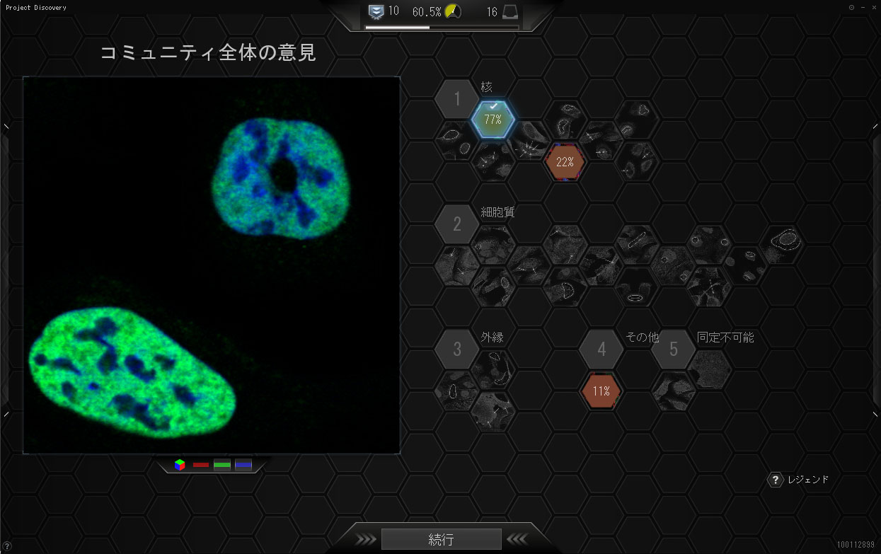Click the microscope cell image
The width and height of the screenshot is (881, 554).
(x=212, y=265)
